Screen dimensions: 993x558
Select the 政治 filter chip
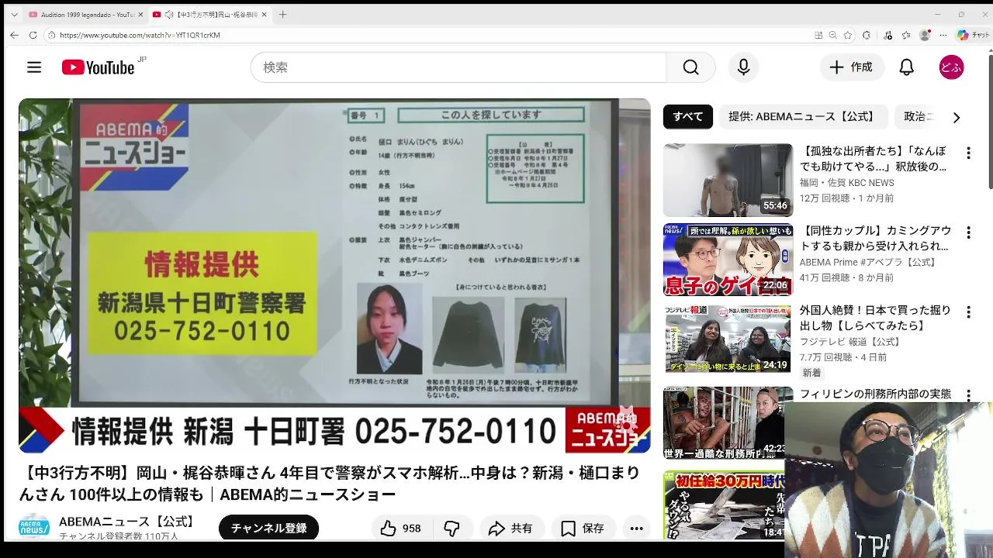[x=919, y=117]
